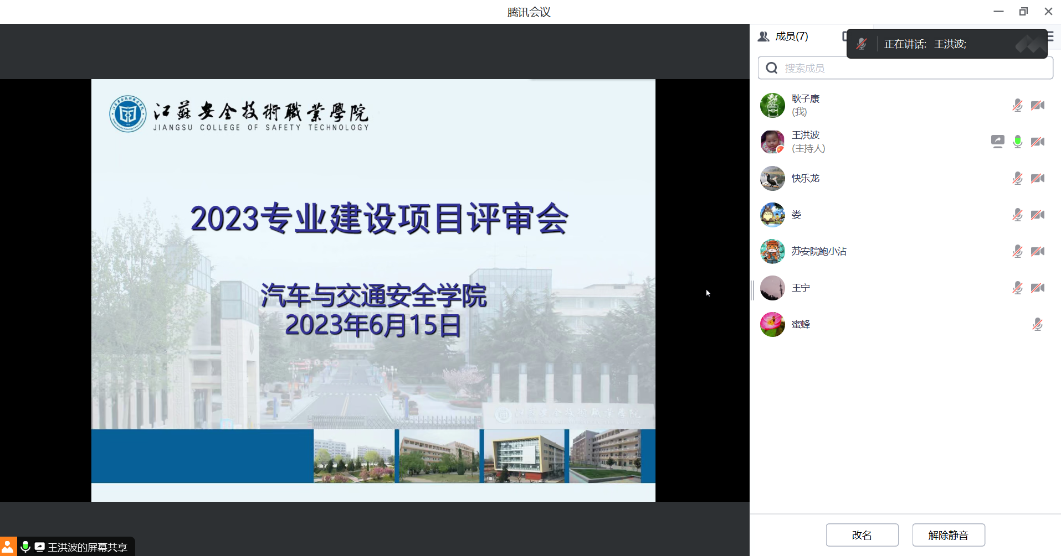The image size is (1061, 556).
Task: Click the muted microphone icon for 快乐龙
Action: pyautogui.click(x=1017, y=178)
